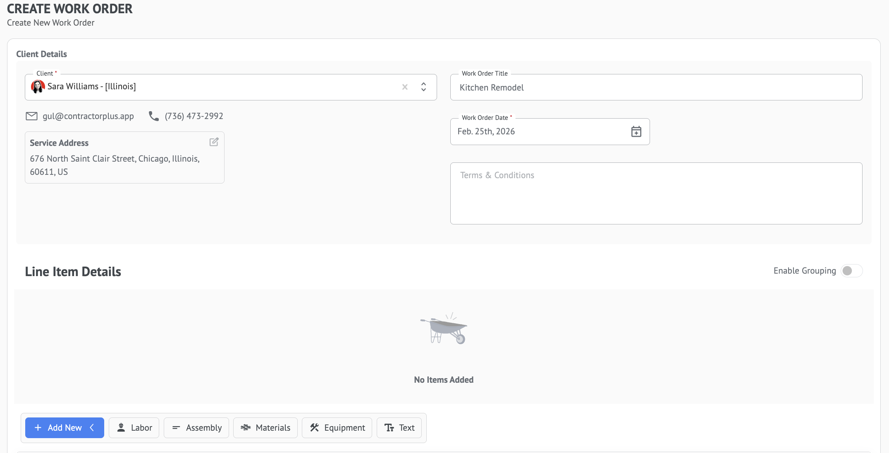Click the Work Order Title field
Image resolution: width=889 pixels, height=453 pixels.
click(x=656, y=88)
